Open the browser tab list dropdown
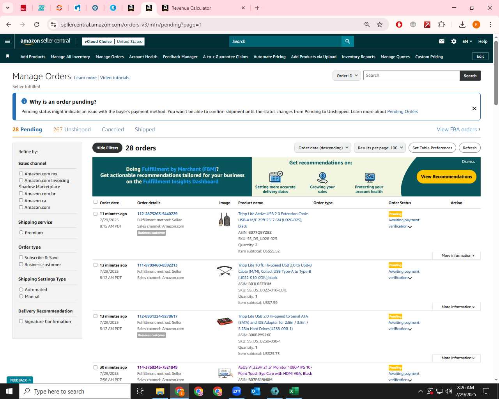 tap(8, 8)
